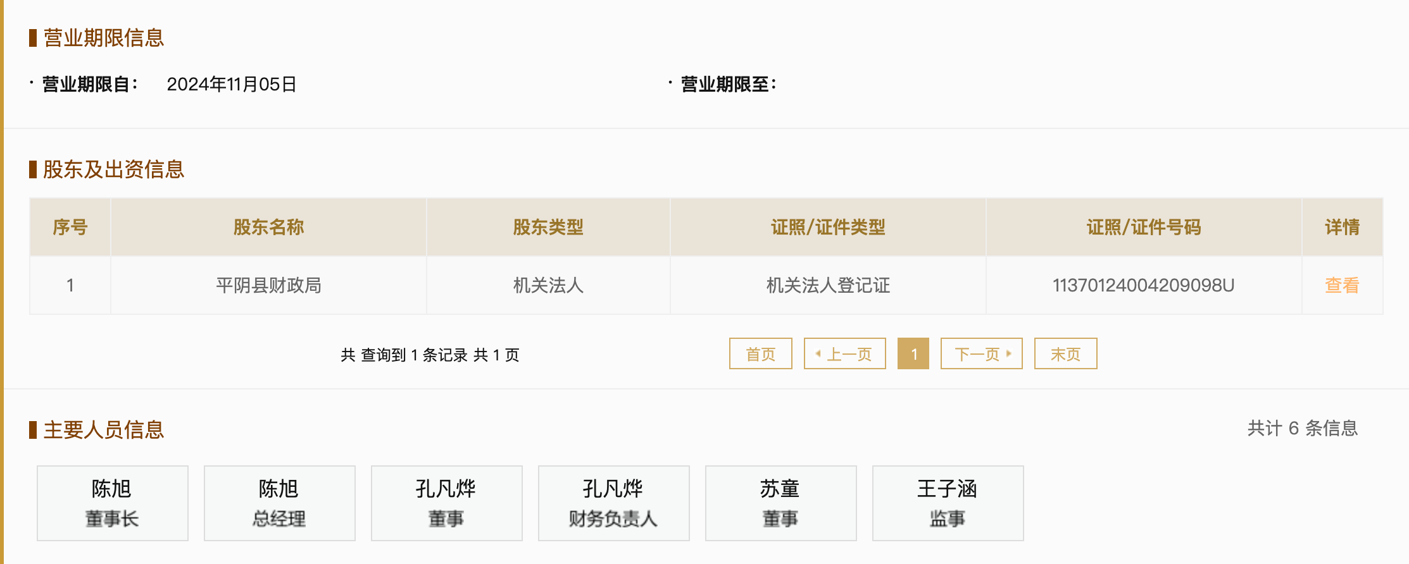
Task: Jump to 末页 last page
Action: [x=1065, y=353]
